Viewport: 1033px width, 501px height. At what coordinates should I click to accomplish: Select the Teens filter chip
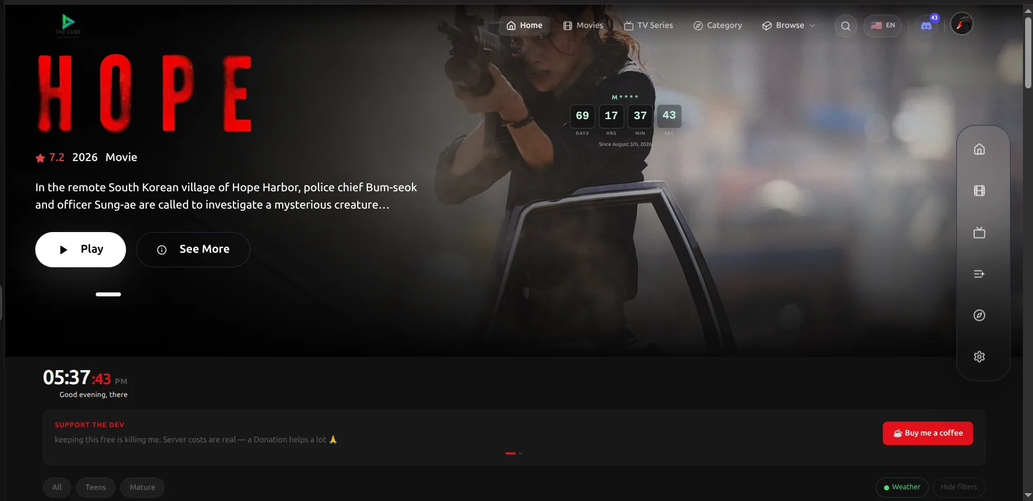(x=96, y=488)
